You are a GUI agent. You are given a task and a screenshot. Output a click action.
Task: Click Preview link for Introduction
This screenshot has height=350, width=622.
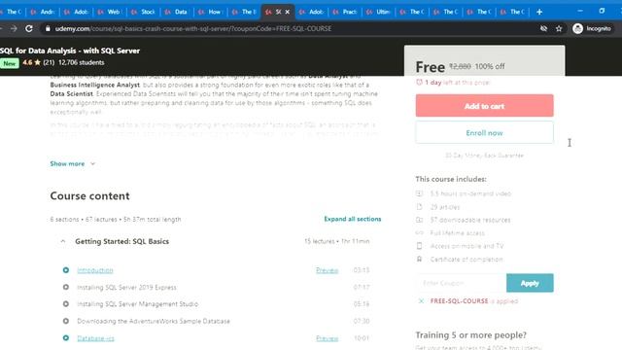pos(327,270)
